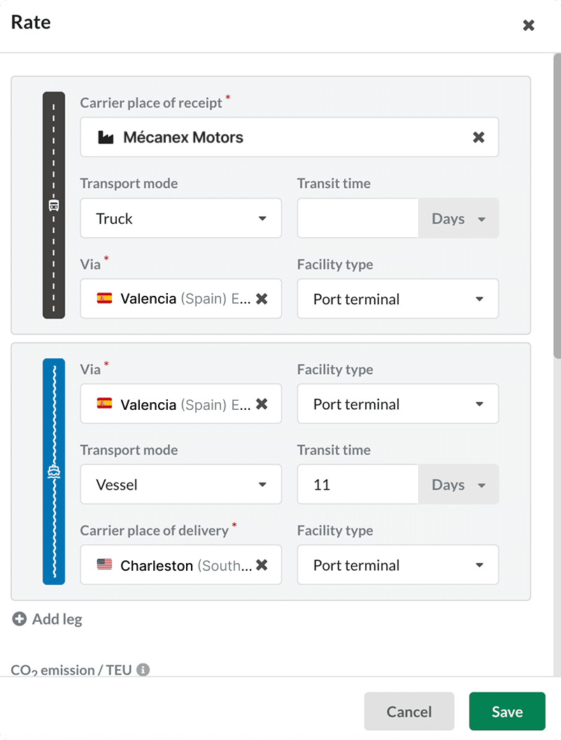Remove Charleston from carrier place of delivery
The image size is (561, 740).
click(x=262, y=565)
